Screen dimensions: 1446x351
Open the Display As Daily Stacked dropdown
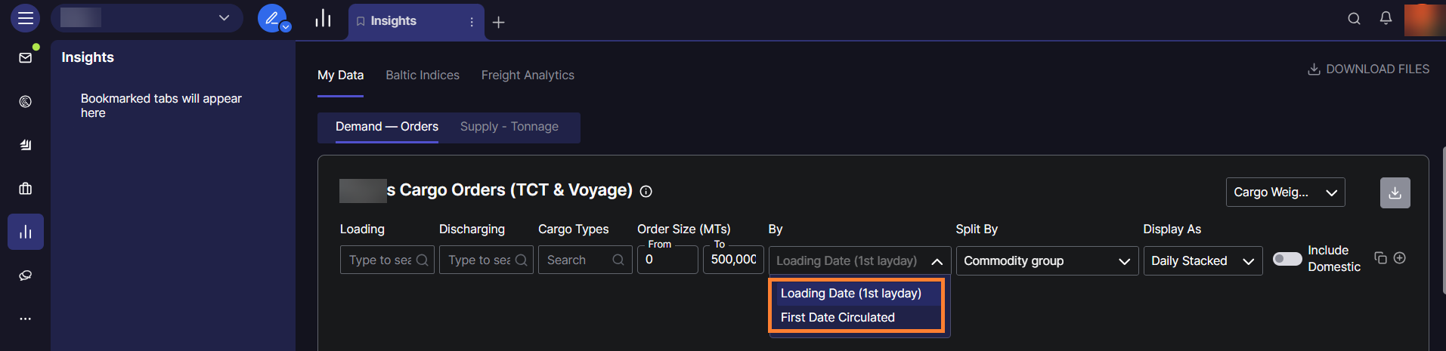1202,261
